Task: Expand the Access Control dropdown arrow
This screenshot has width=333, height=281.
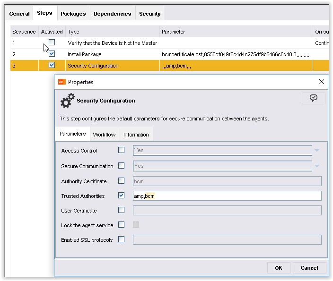Action: point(317,151)
